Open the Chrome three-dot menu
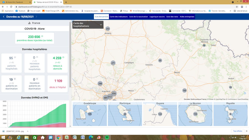Image resolution: width=249 pixels, height=140 pixels. [x=246, y=7]
